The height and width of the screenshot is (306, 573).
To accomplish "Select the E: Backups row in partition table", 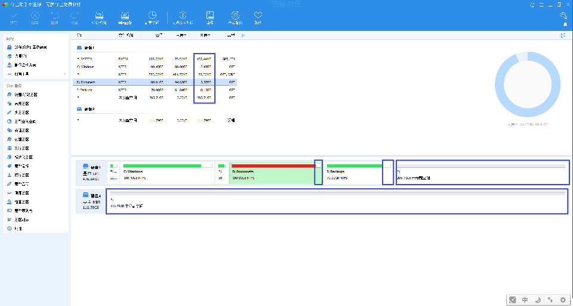I will coord(155,90).
